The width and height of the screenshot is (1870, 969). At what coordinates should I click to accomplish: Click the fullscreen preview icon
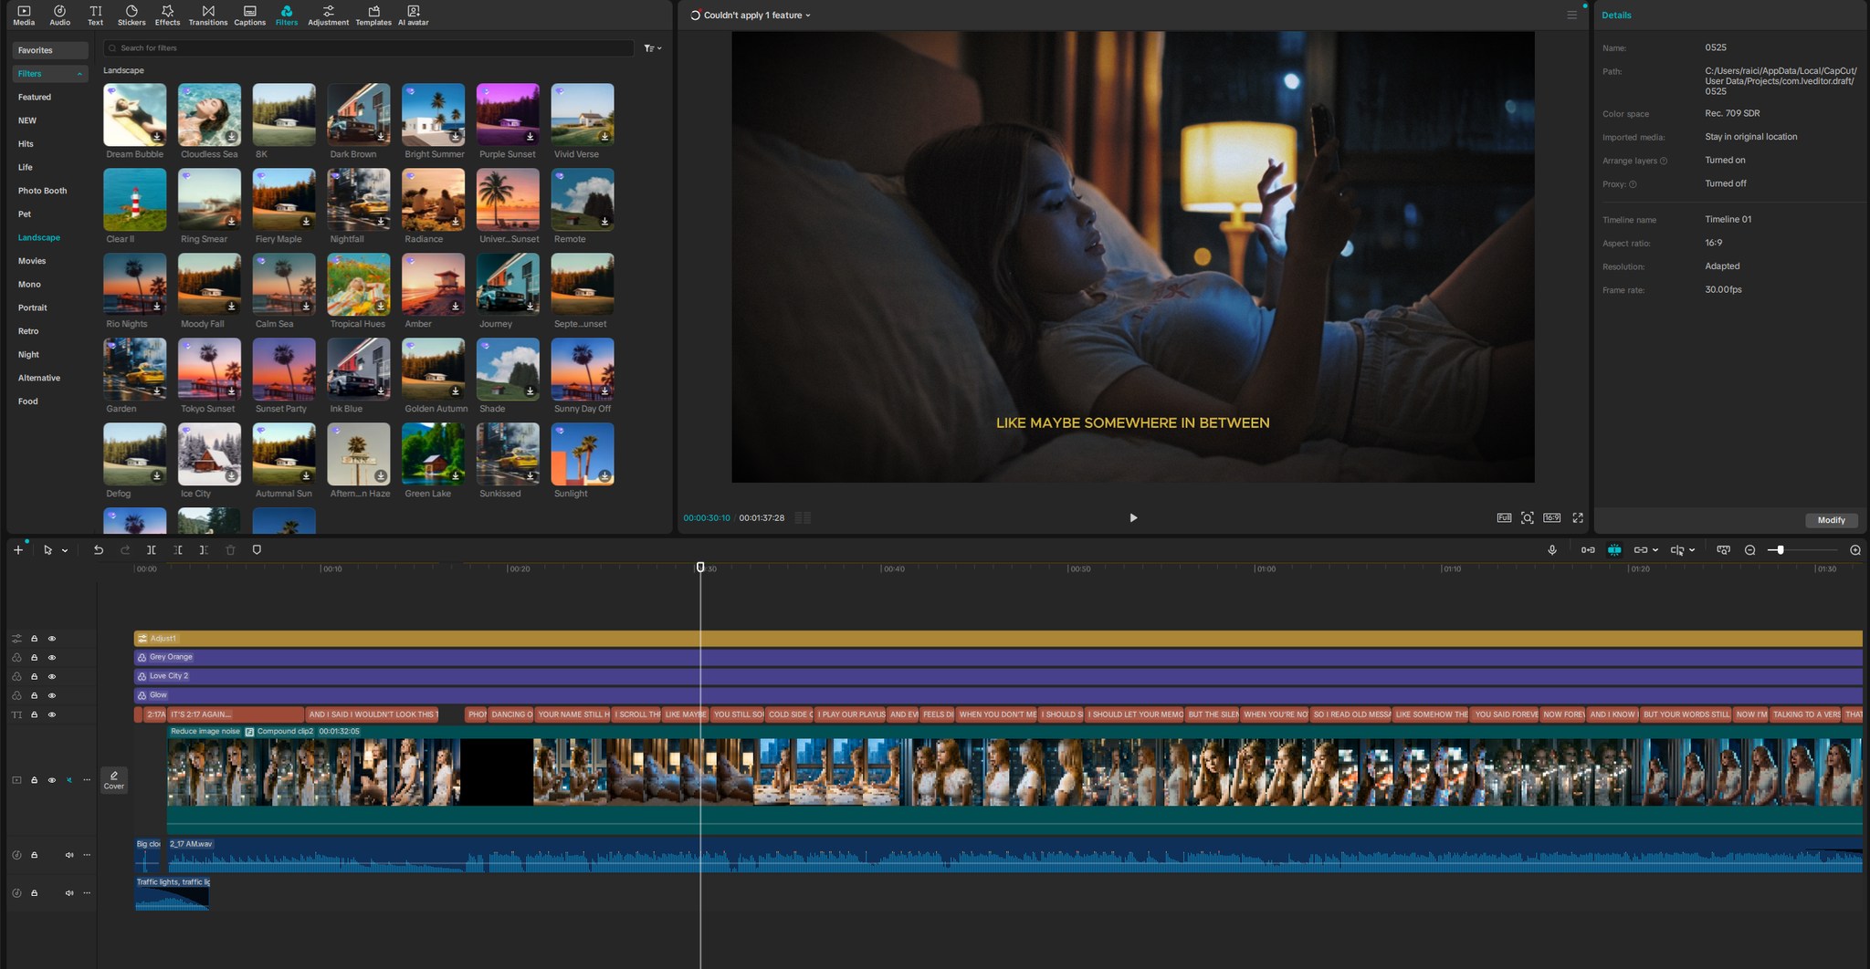pyautogui.click(x=1578, y=517)
